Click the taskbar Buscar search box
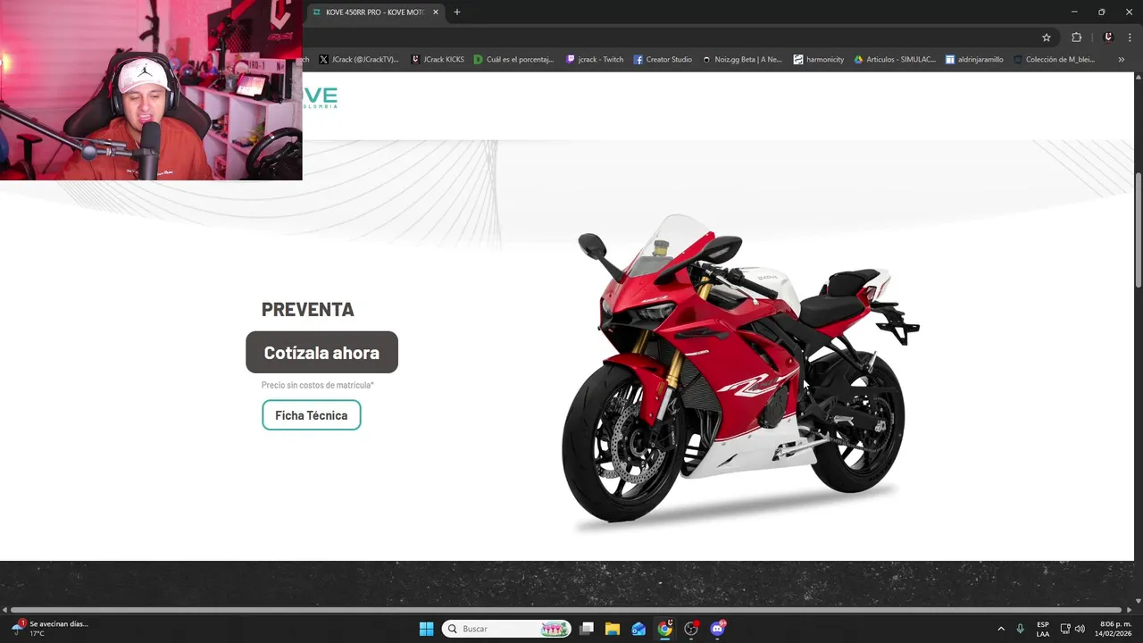 [507, 629]
